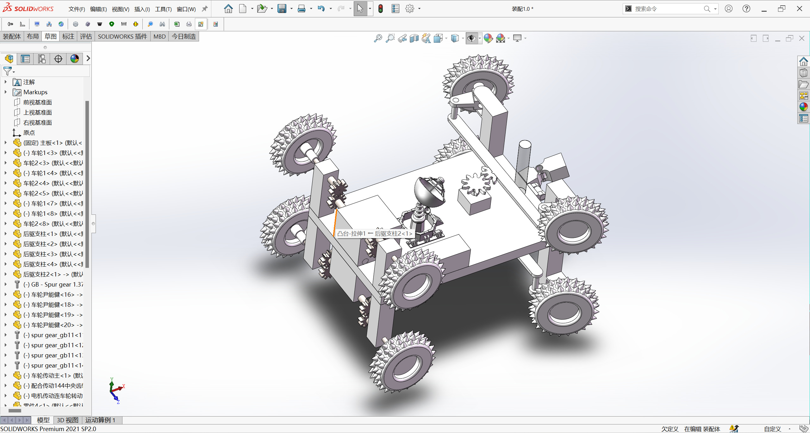Open the 文件(F) menu
The height and width of the screenshot is (433, 810).
pyautogui.click(x=77, y=9)
